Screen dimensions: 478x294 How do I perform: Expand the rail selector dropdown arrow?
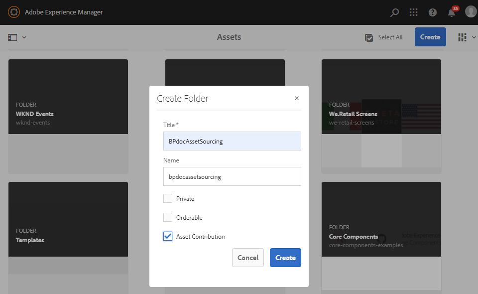[24, 37]
